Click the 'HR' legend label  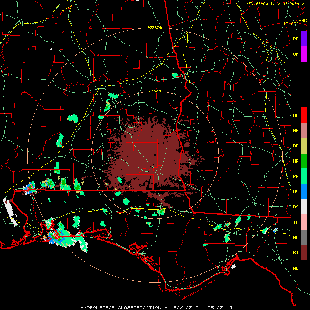click(296, 161)
